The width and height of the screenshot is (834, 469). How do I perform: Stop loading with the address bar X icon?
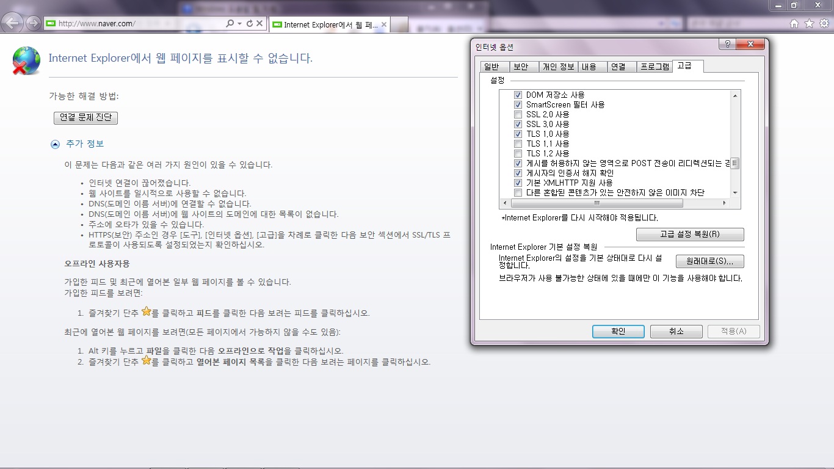(259, 23)
